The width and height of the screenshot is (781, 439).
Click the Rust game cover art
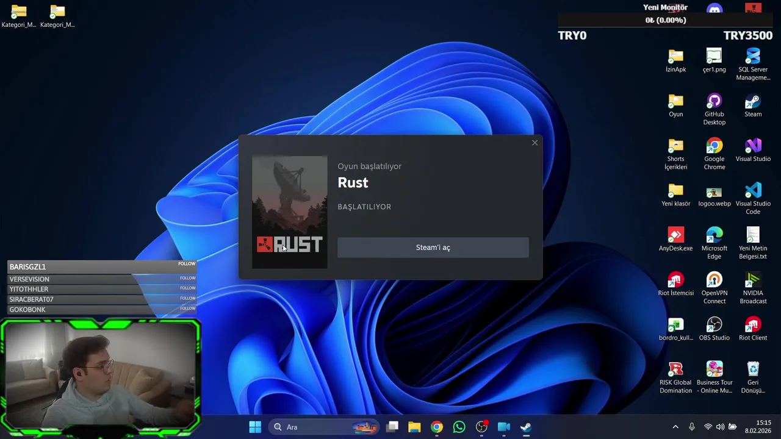290,212
